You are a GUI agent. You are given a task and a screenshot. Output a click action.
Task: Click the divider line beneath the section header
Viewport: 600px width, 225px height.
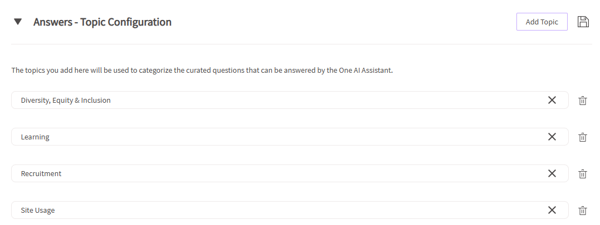[301, 44]
